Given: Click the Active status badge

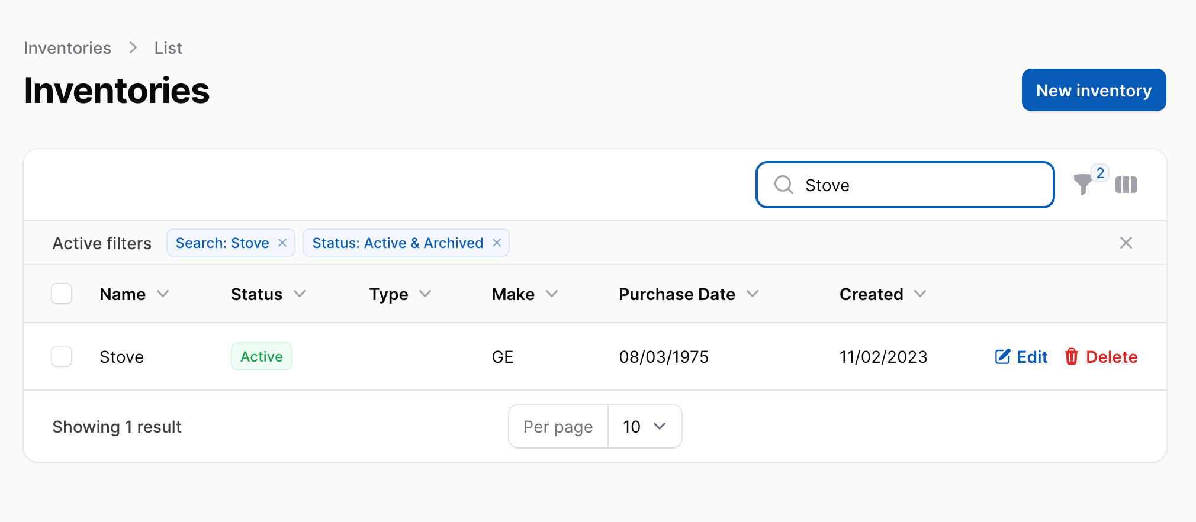Looking at the screenshot, I should click(261, 356).
